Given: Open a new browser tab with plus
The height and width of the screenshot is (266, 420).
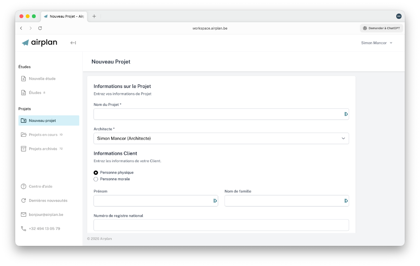Looking at the screenshot, I should click(94, 16).
